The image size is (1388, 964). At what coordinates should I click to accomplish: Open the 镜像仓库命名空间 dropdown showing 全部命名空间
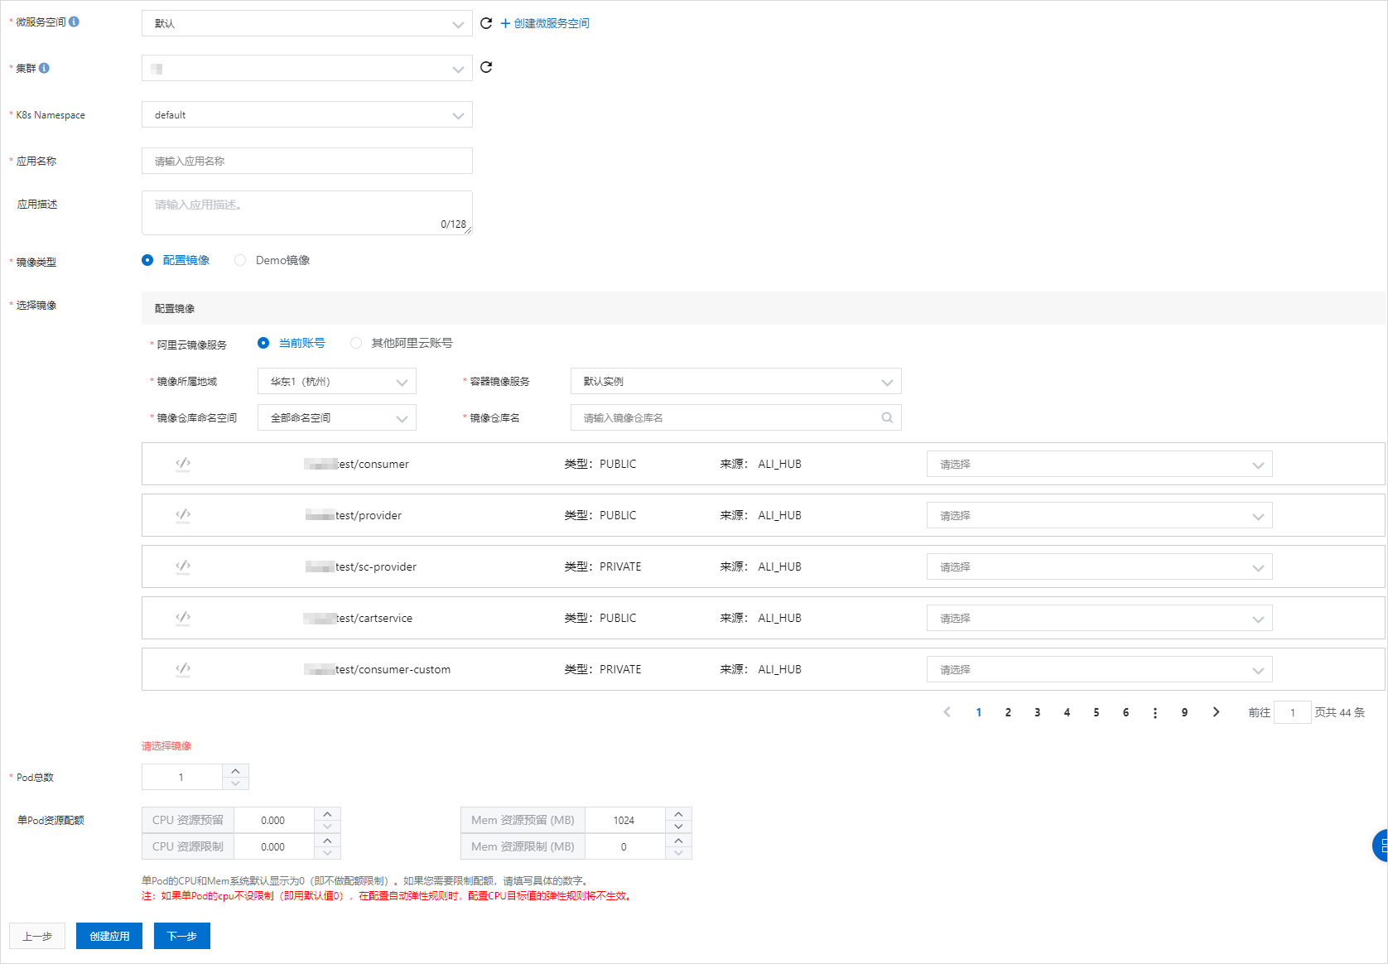(337, 417)
